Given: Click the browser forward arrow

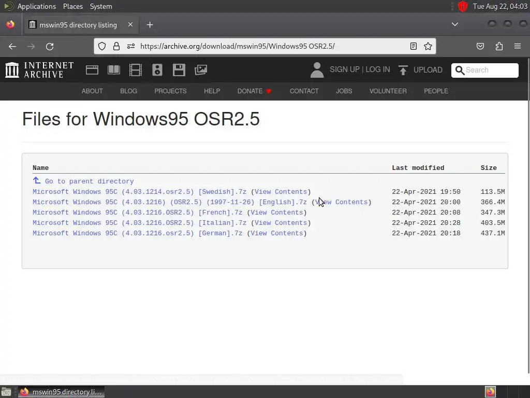Looking at the screenshot, I should point(31,46).
